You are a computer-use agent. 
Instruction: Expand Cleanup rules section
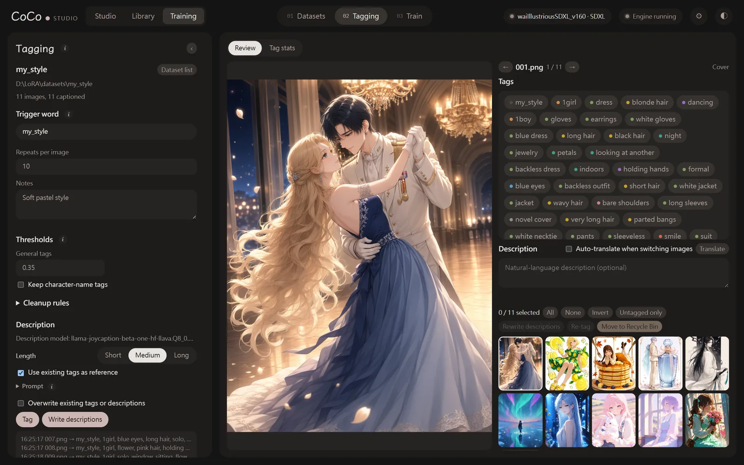(x=42, y=303)
